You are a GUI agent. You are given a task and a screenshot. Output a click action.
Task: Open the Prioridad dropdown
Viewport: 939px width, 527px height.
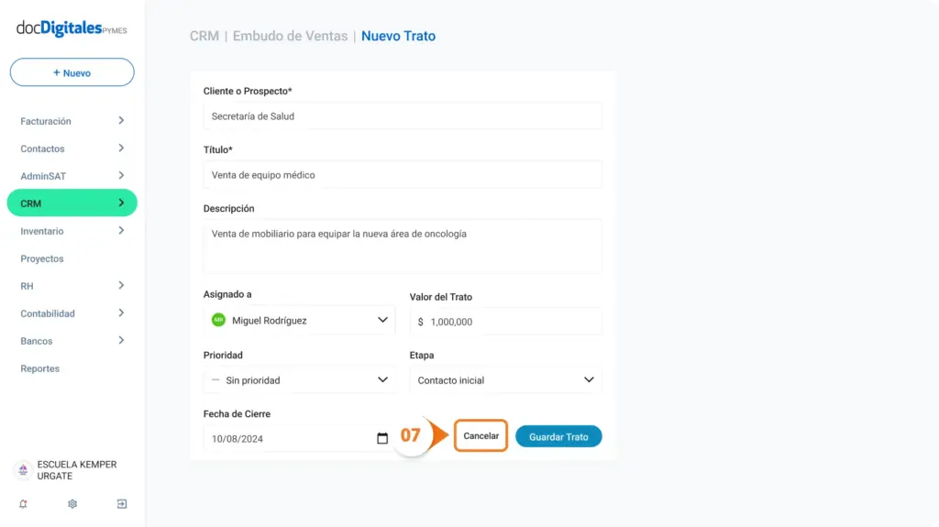point(299,380)
